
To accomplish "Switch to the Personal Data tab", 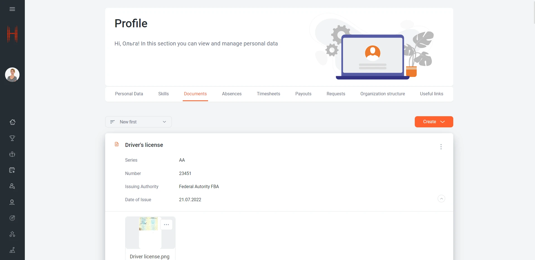I will coord(129,94).
